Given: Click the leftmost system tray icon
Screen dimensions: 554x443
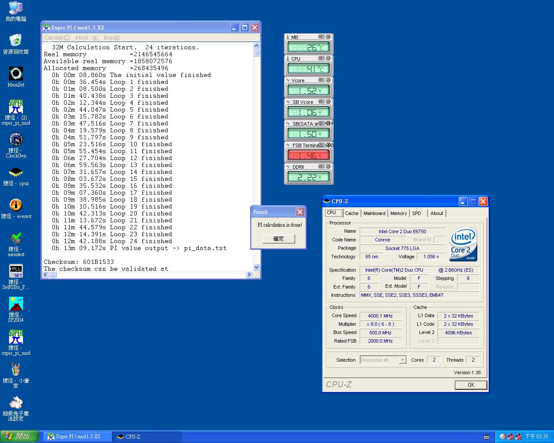Looking at the screenshot, I should click(503, 437).
